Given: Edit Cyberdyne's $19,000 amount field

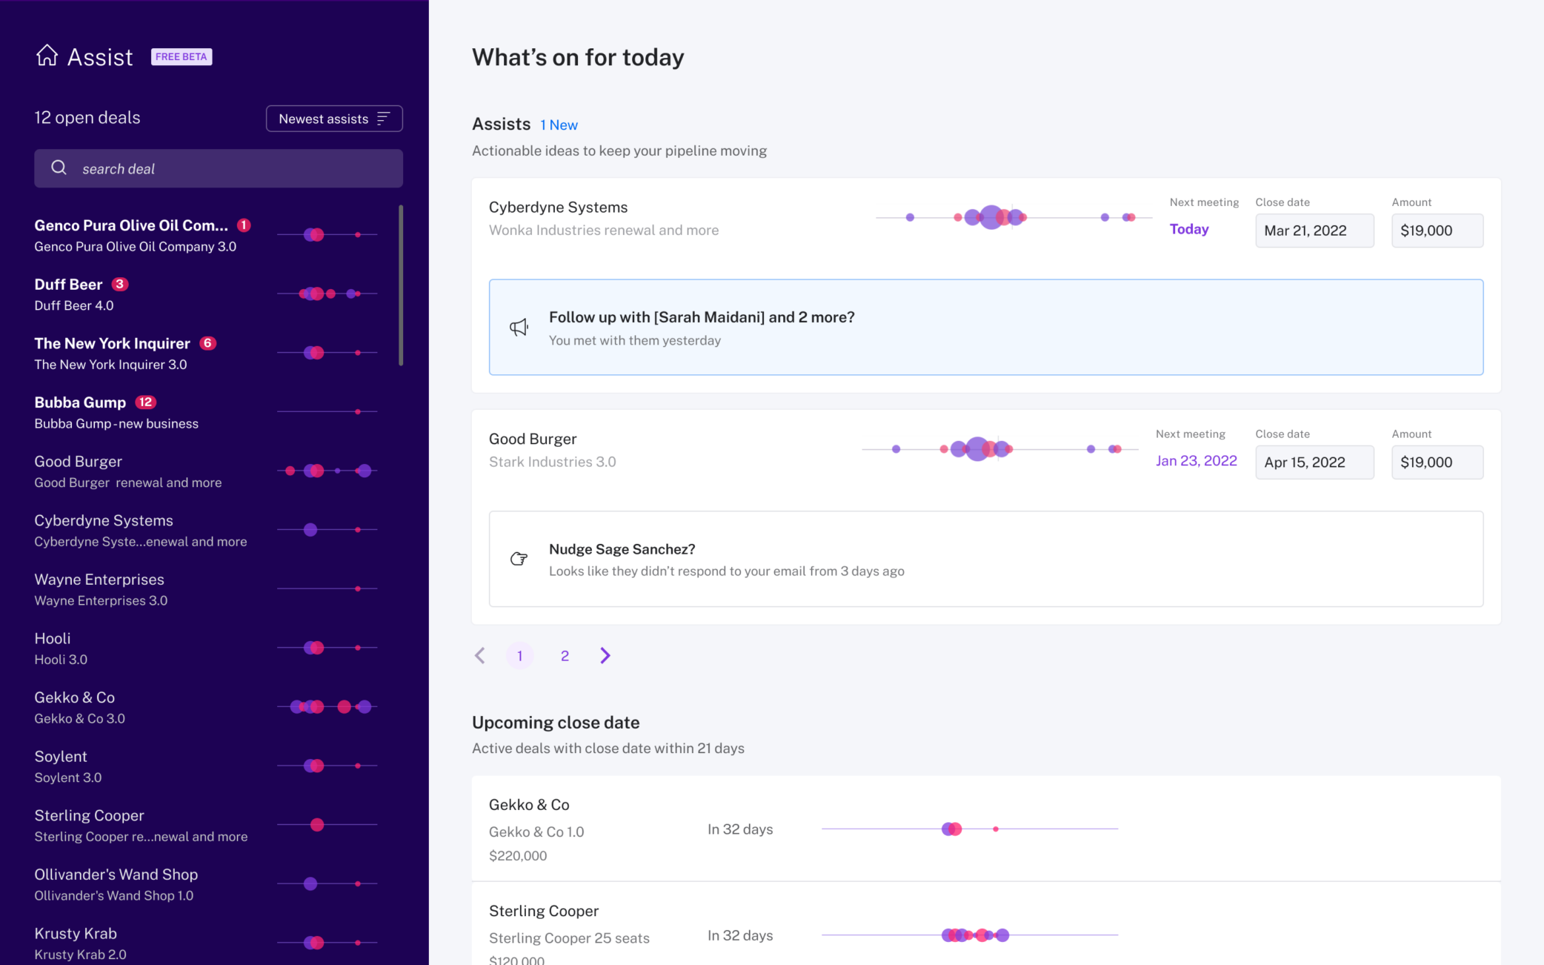Looking at the screenshot, I should point(1437,231).
